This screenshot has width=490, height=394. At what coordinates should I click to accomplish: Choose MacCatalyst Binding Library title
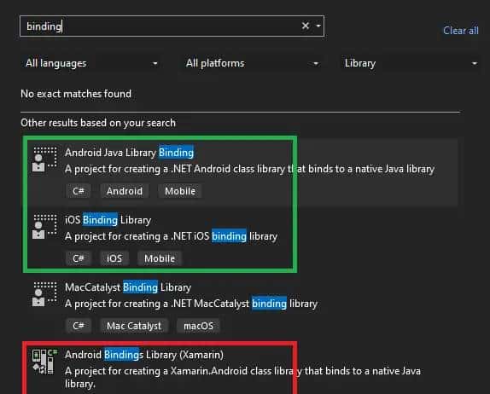(128, 287)
